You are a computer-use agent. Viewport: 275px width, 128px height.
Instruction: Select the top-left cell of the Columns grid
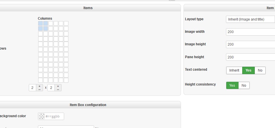pyautogui.click(x=40, y=23)
